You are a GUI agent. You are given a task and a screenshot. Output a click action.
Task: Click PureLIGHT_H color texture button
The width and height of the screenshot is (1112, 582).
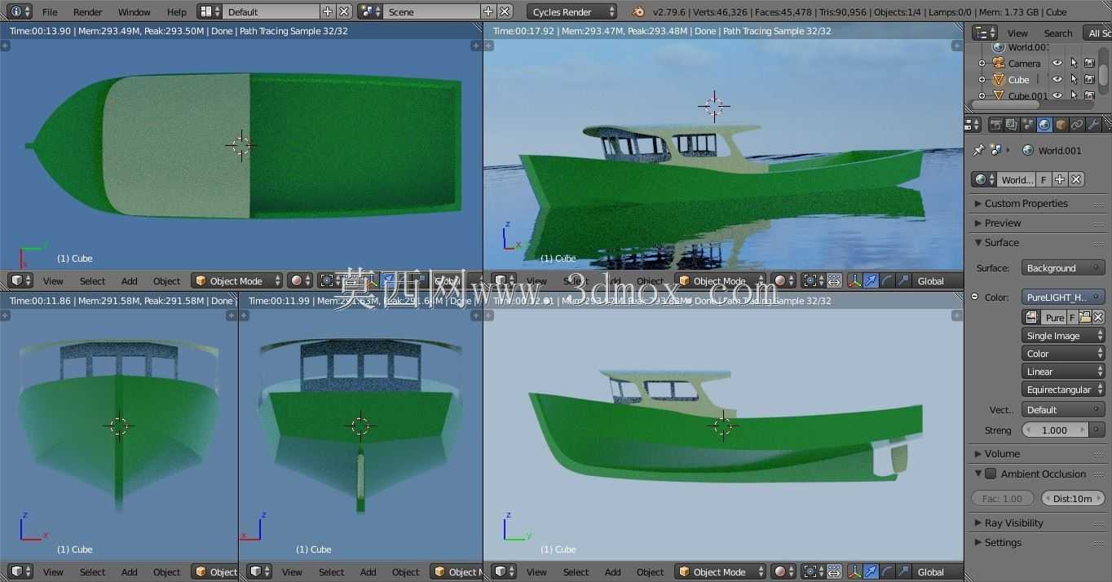(1063, 297)
